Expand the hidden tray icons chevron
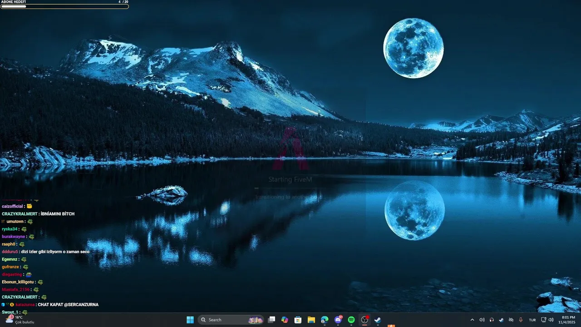The height and width of the screenshot is (327, 581). pyautogui.click(x=472, y=320)
